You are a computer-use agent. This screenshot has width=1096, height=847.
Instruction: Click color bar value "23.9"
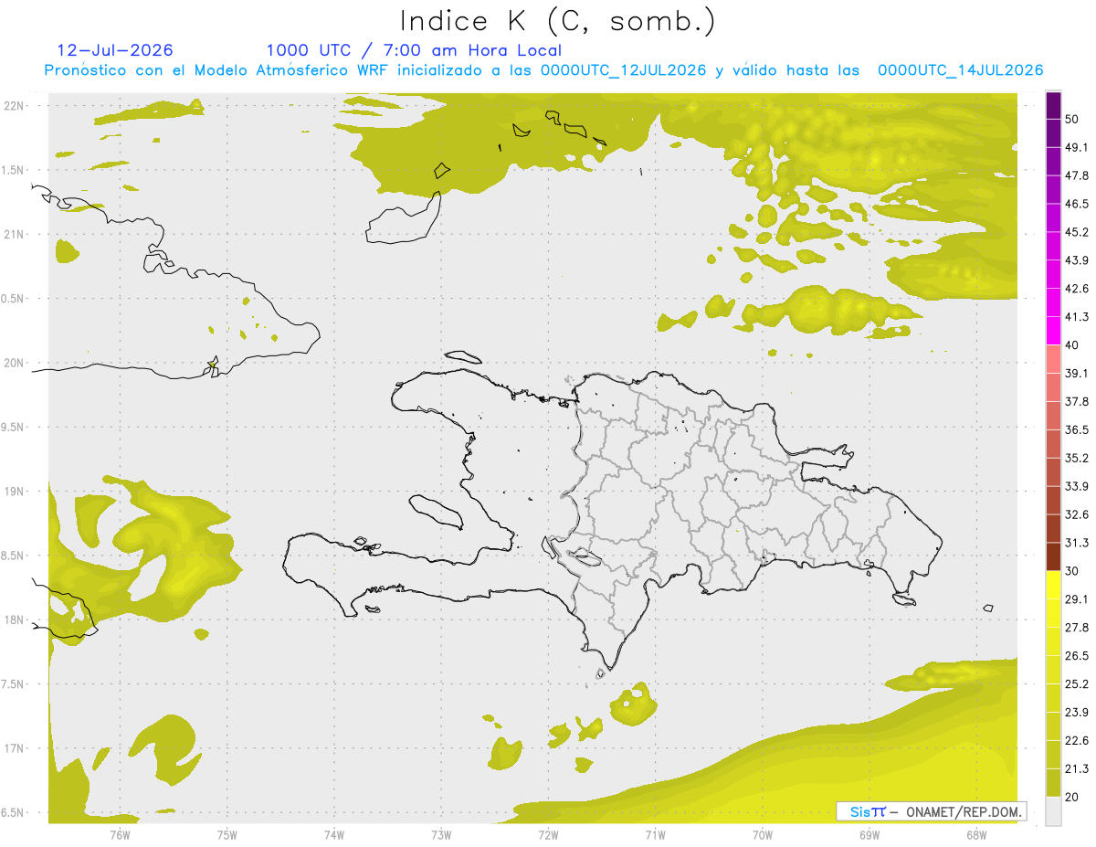[1077, 713]
